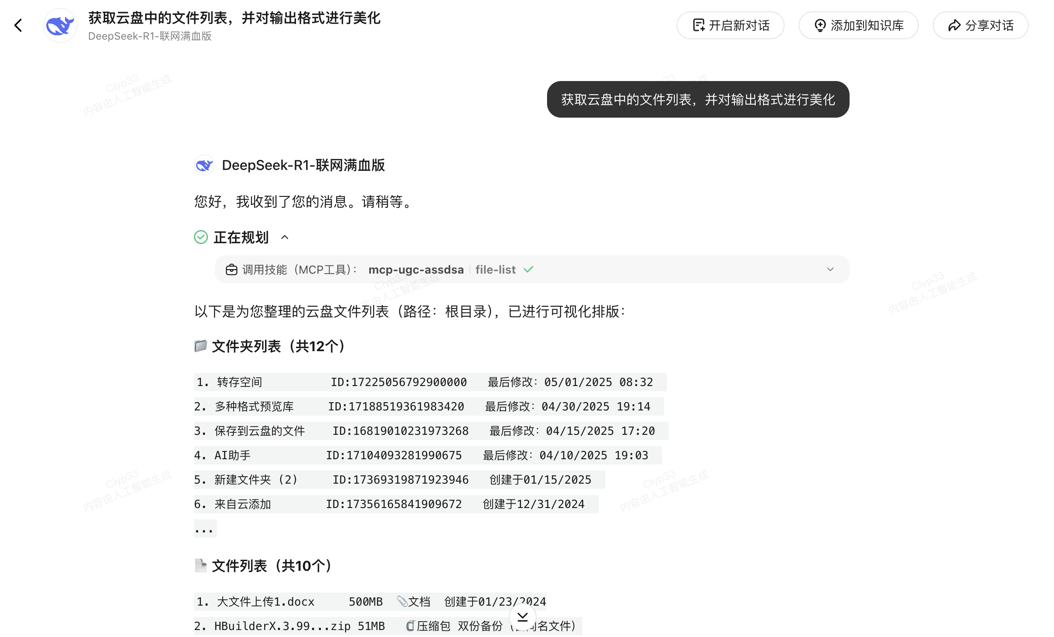This screenshot has width=1054, height=637.
Task: Click the conversation title in the header
Action: (235, 18)
